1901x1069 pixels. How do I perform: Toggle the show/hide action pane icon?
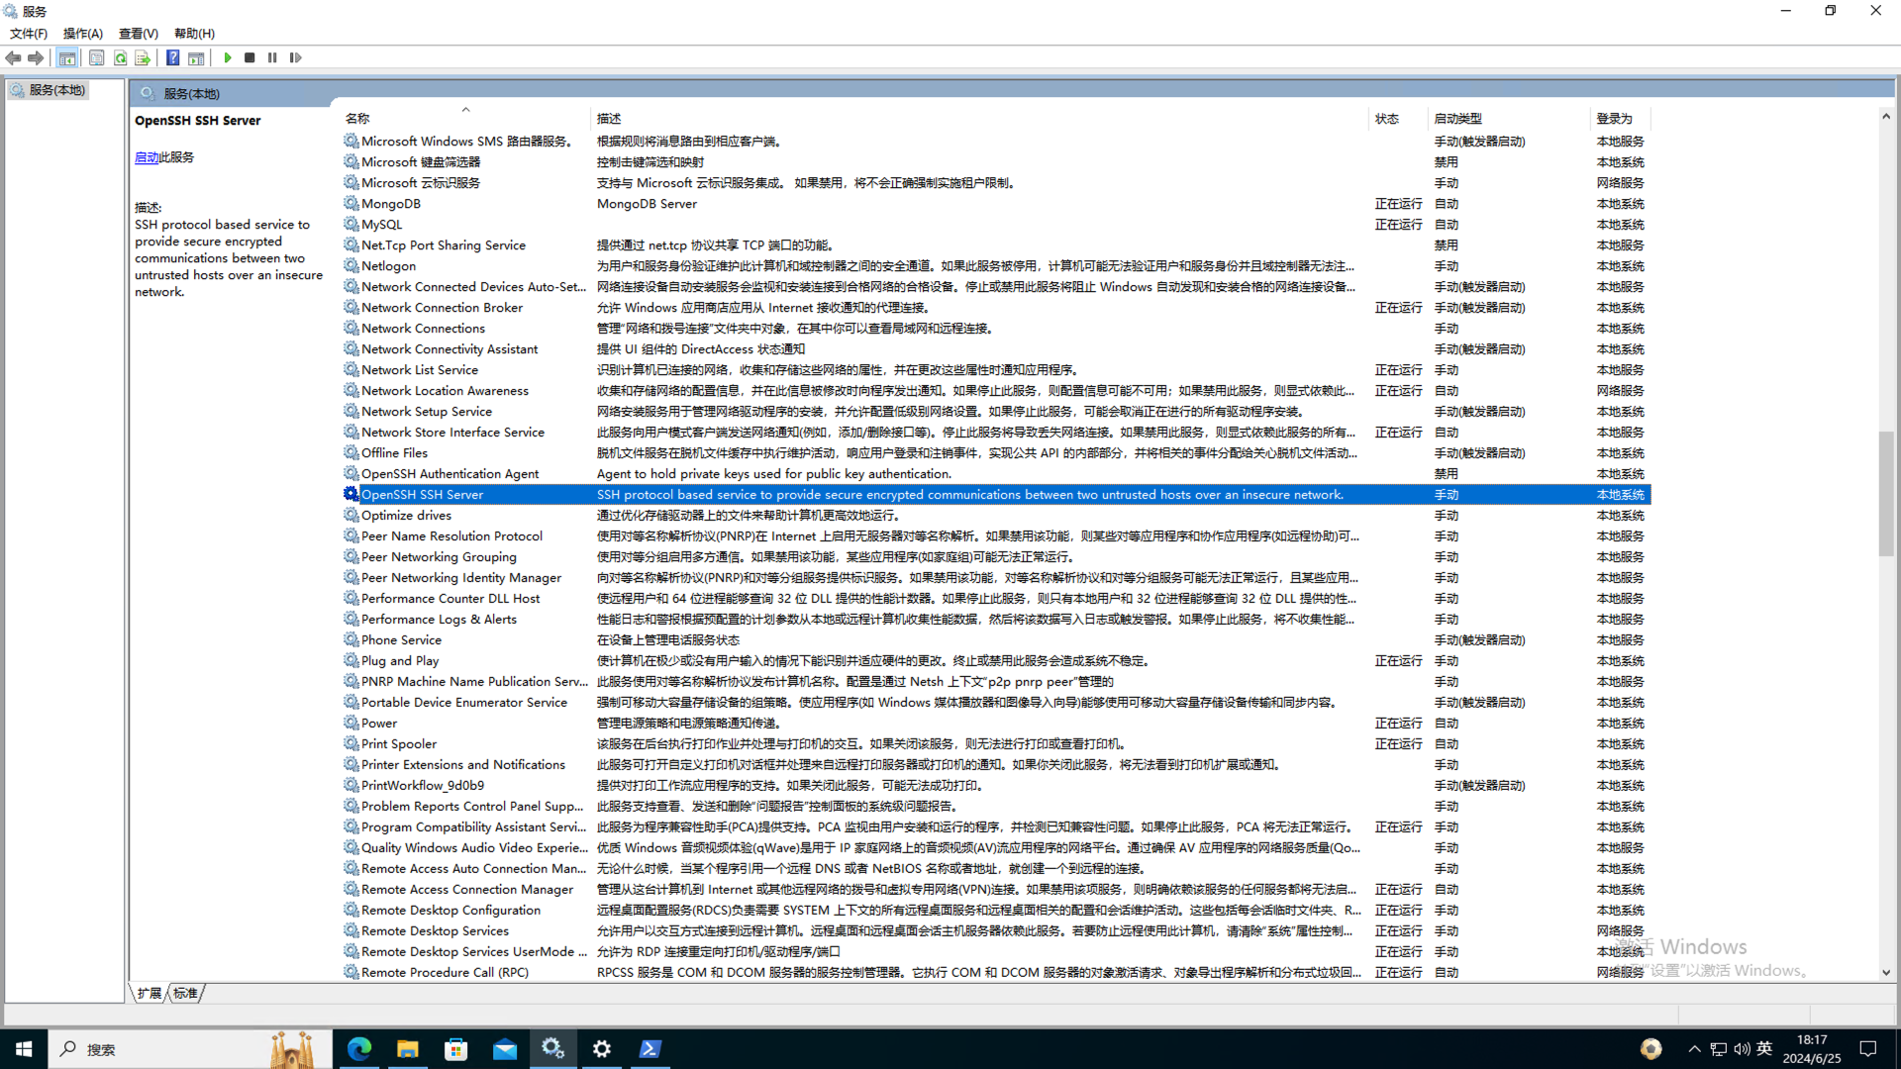(x=196, y=58)
